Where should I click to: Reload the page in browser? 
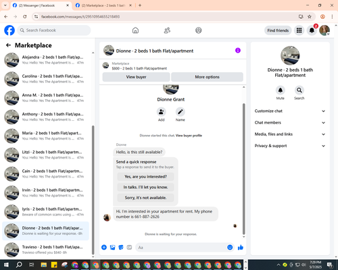point(25,17)
